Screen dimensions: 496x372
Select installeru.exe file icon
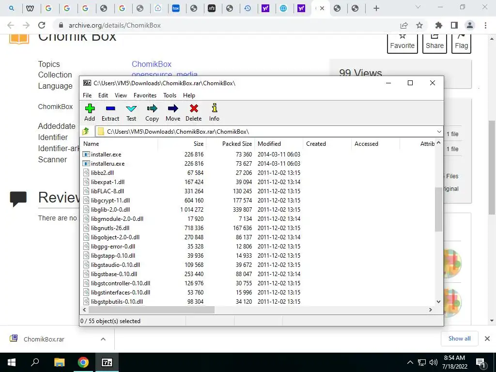(86, 164)
